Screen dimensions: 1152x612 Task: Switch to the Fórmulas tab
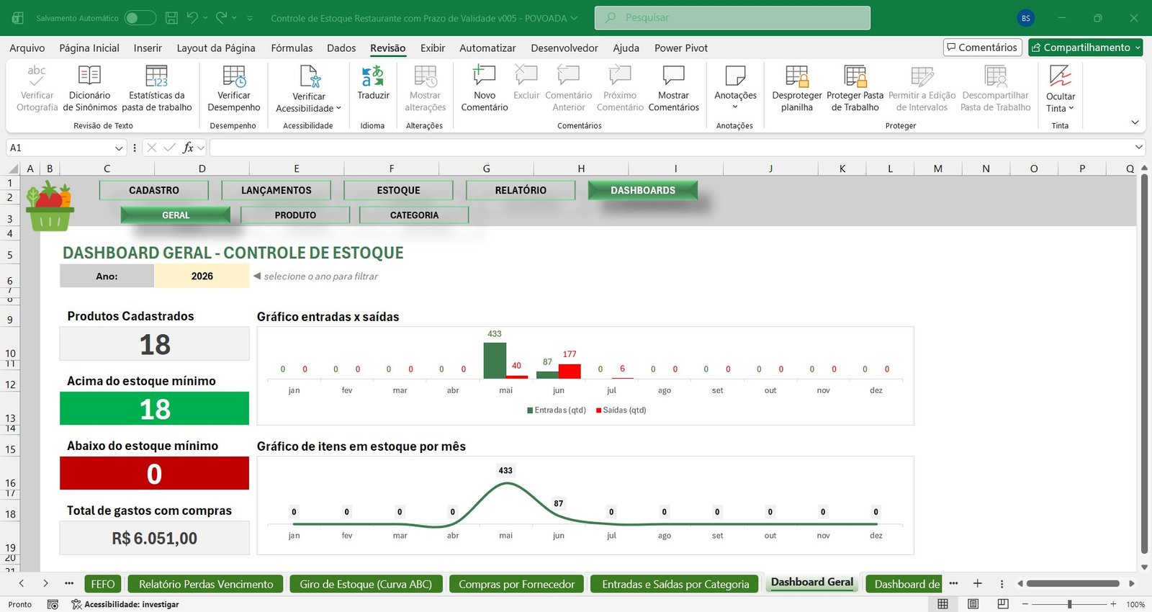292,48
